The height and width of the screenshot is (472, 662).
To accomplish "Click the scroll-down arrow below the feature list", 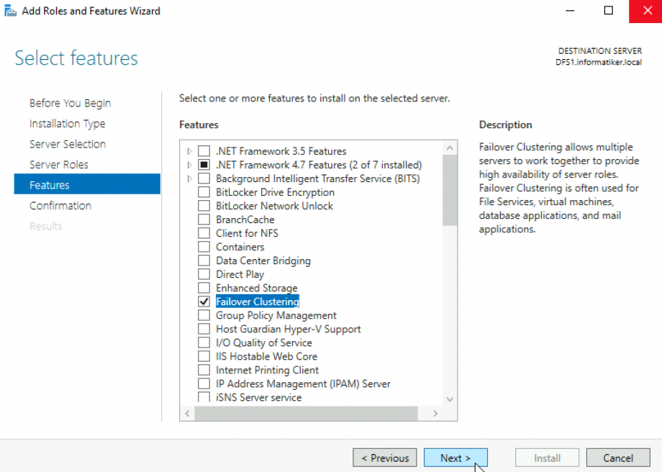I will (x=450, y=399).
